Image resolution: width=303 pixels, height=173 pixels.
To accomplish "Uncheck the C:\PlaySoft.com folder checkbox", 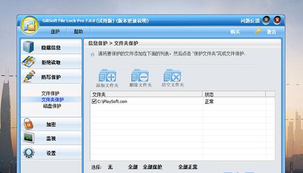I will 94,101.
